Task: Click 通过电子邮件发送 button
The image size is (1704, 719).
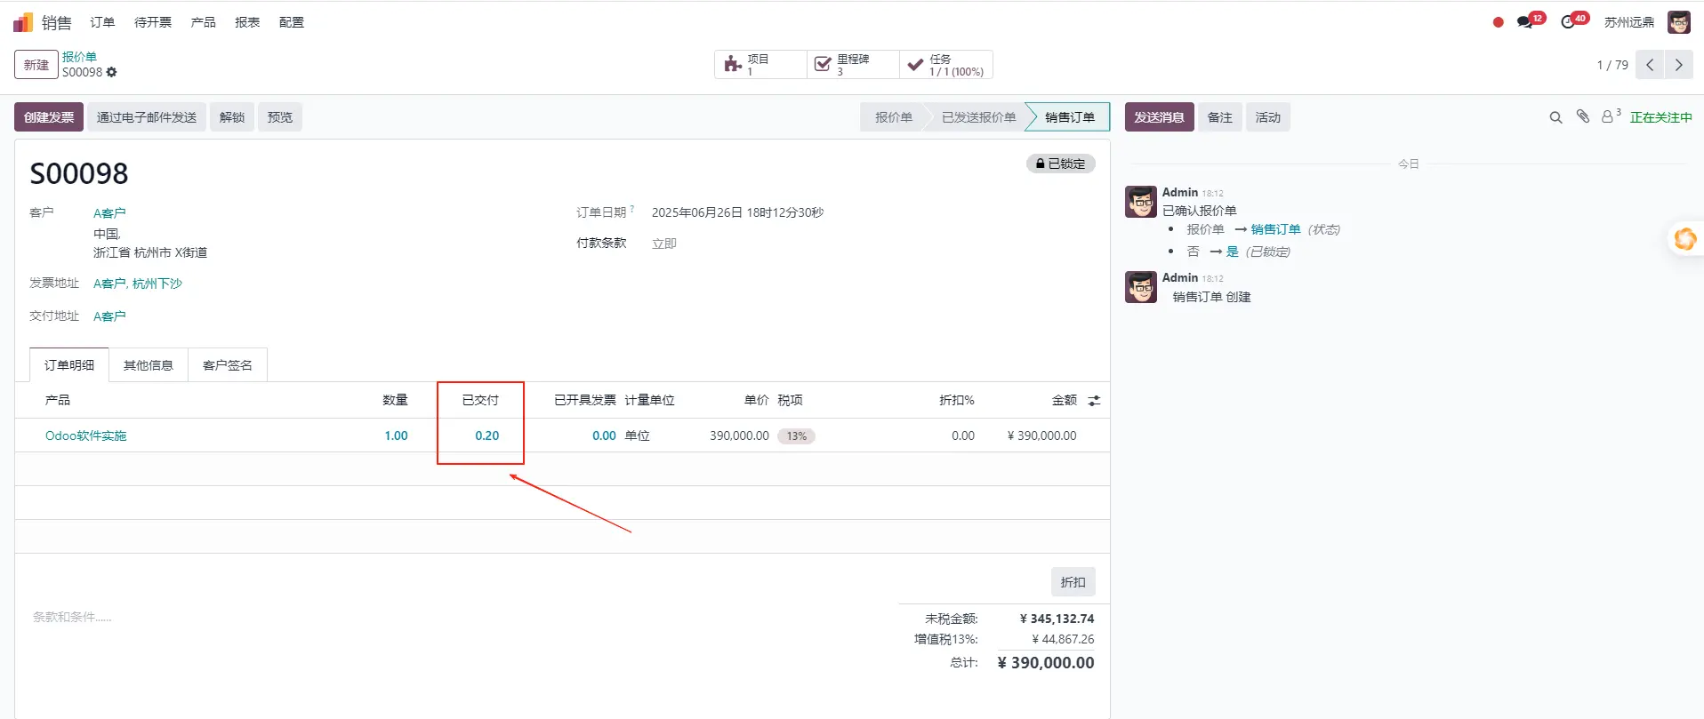Action: click(x=147, y=117)
